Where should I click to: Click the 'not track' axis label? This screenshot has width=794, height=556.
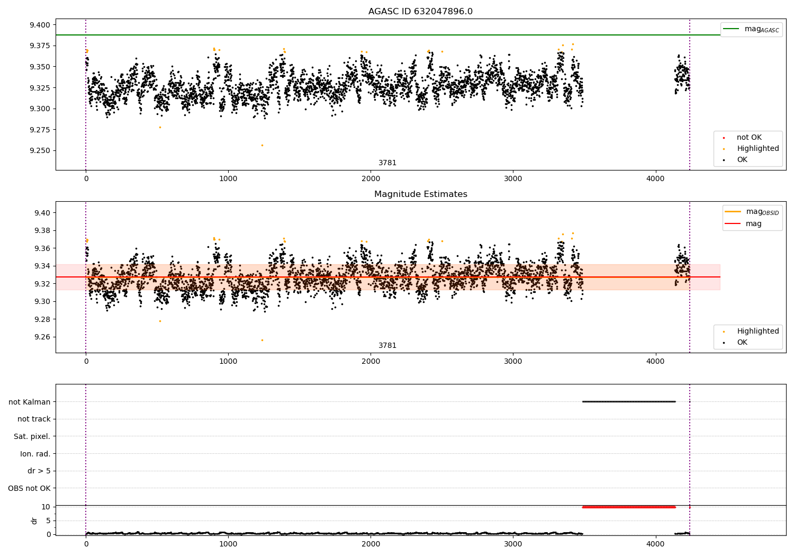point(34,419)
